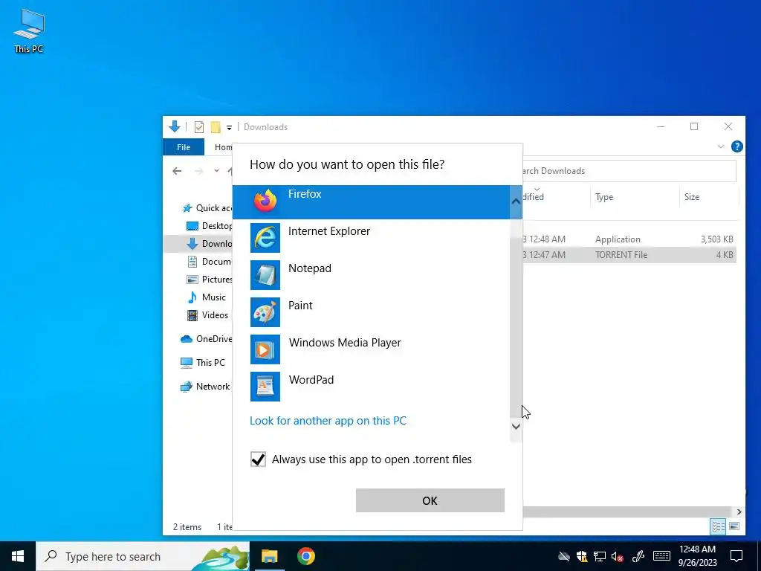
Task: Click OK in the open-with dialog
Action: coord(430,500)
